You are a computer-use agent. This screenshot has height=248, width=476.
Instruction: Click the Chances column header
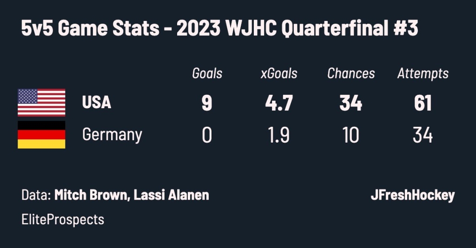tap(351, 73)
